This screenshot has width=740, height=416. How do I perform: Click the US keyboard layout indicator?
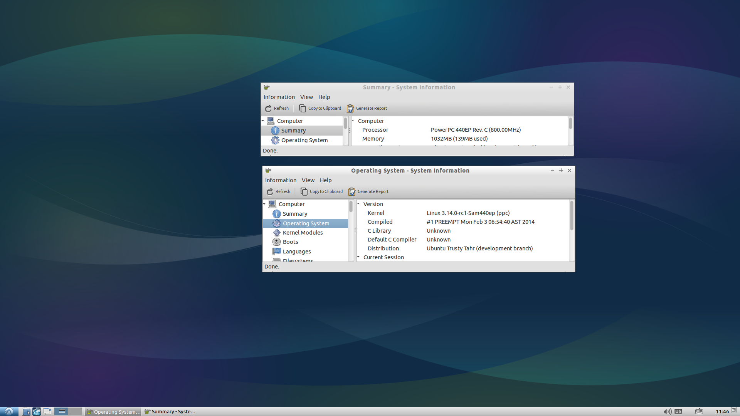point(678,411)
